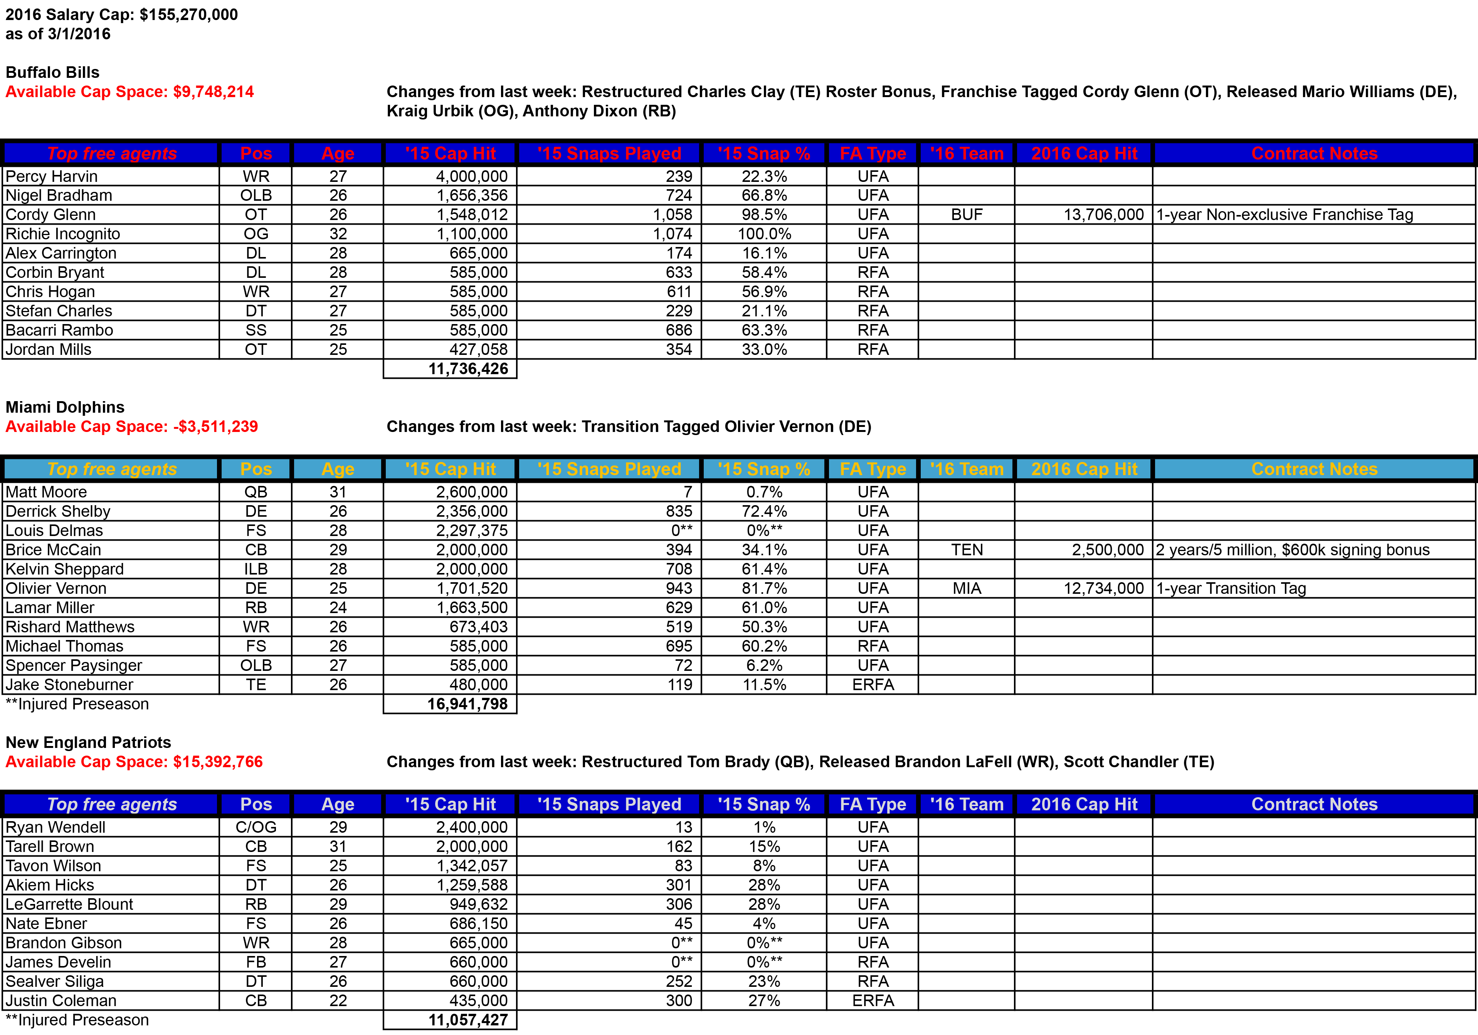Click Kelvin Sheppard's ILB position cell

(256, 570)
